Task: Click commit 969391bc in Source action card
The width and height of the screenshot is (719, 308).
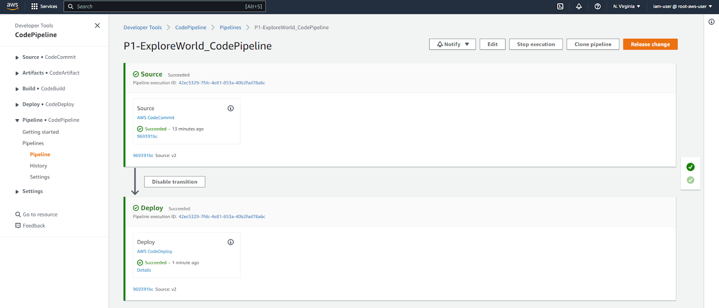Action: click(x=147, y=136)
